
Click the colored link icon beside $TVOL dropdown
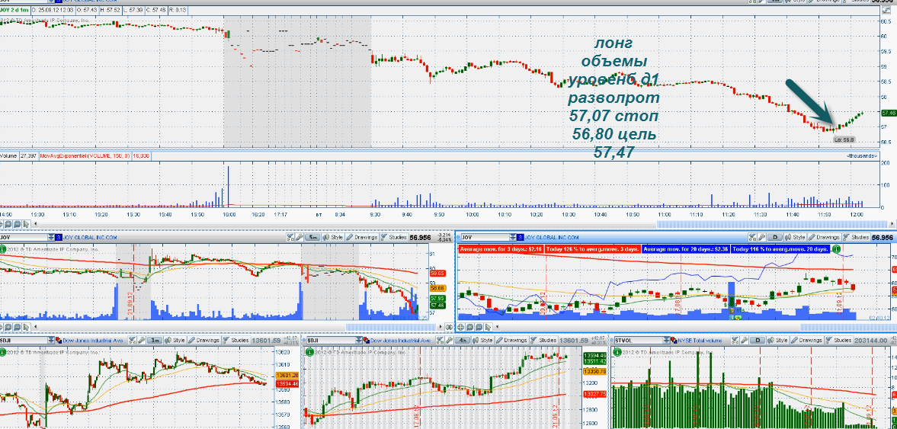674,340
